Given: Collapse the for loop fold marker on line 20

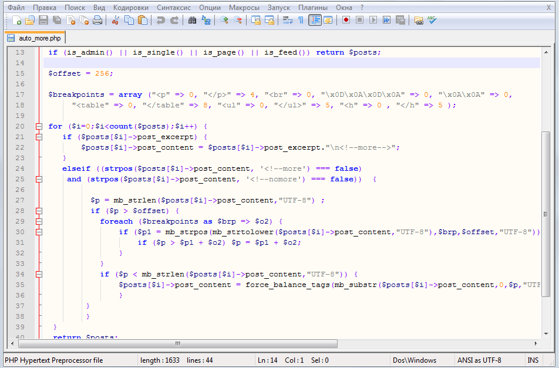Looking at the screenshot, I should point(39,126).
